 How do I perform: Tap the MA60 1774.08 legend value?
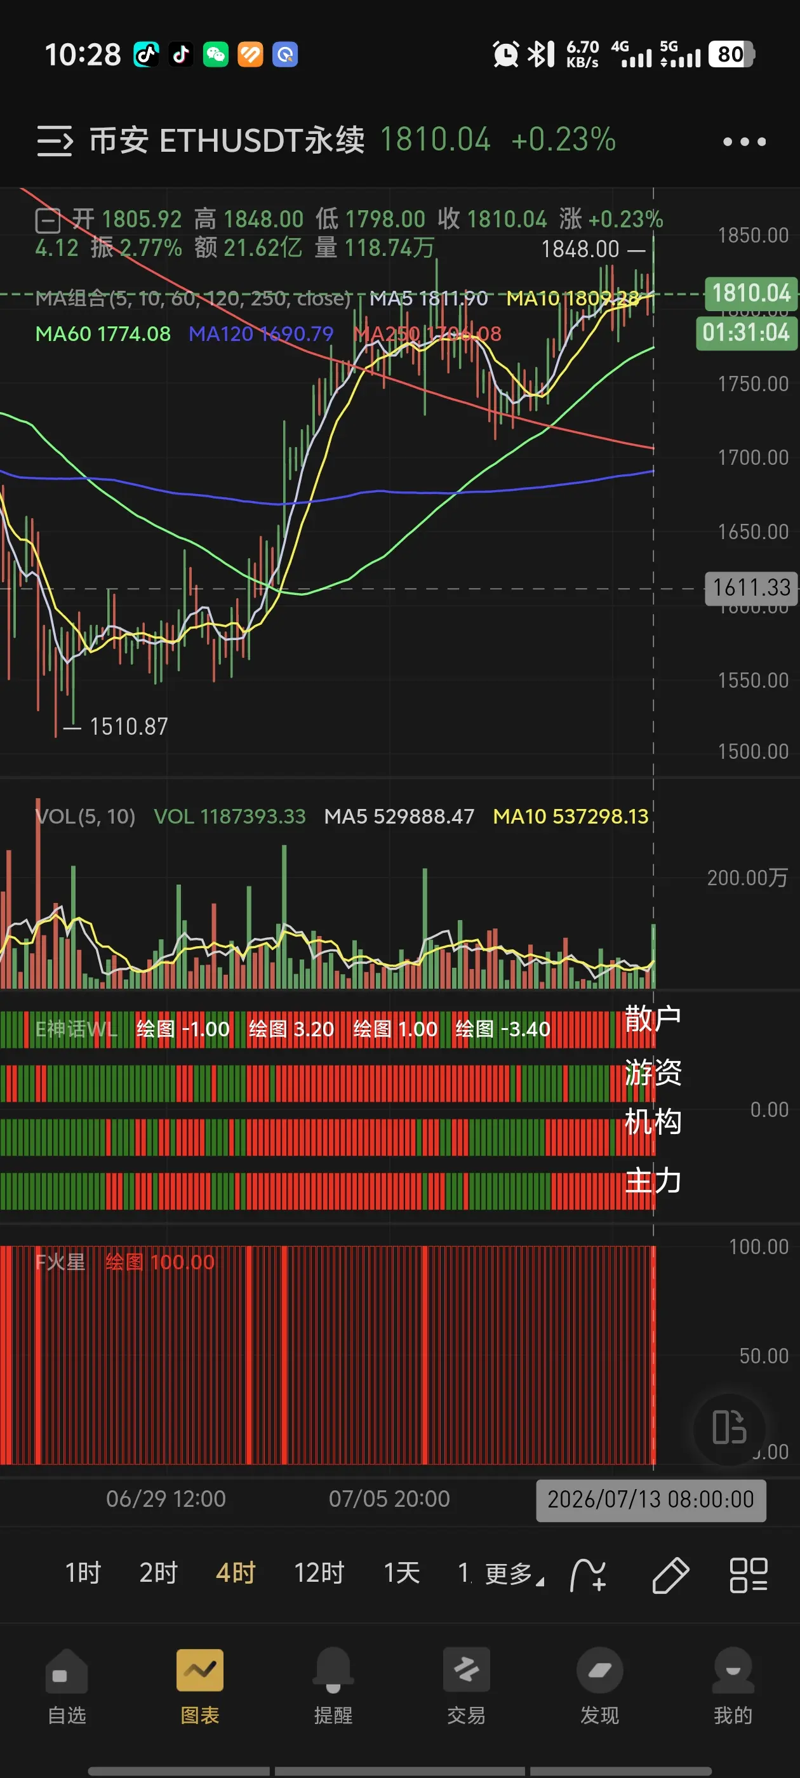pos(103,334)
